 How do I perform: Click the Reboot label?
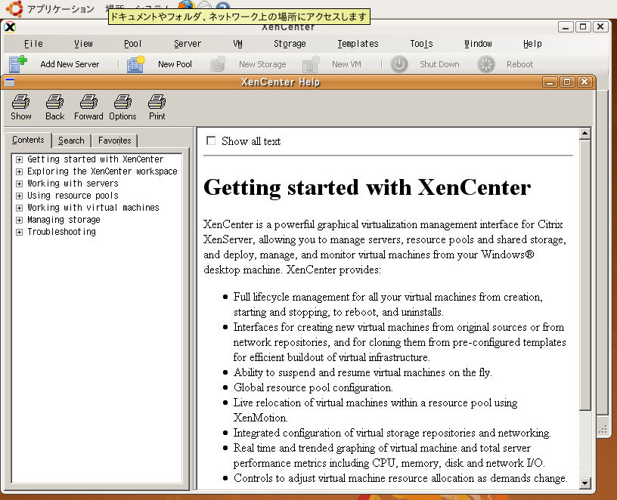(519, 64)
